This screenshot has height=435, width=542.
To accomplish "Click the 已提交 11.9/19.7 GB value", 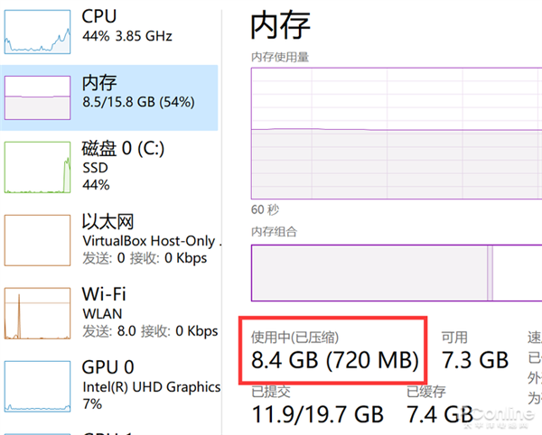I will tap(317, 414).
